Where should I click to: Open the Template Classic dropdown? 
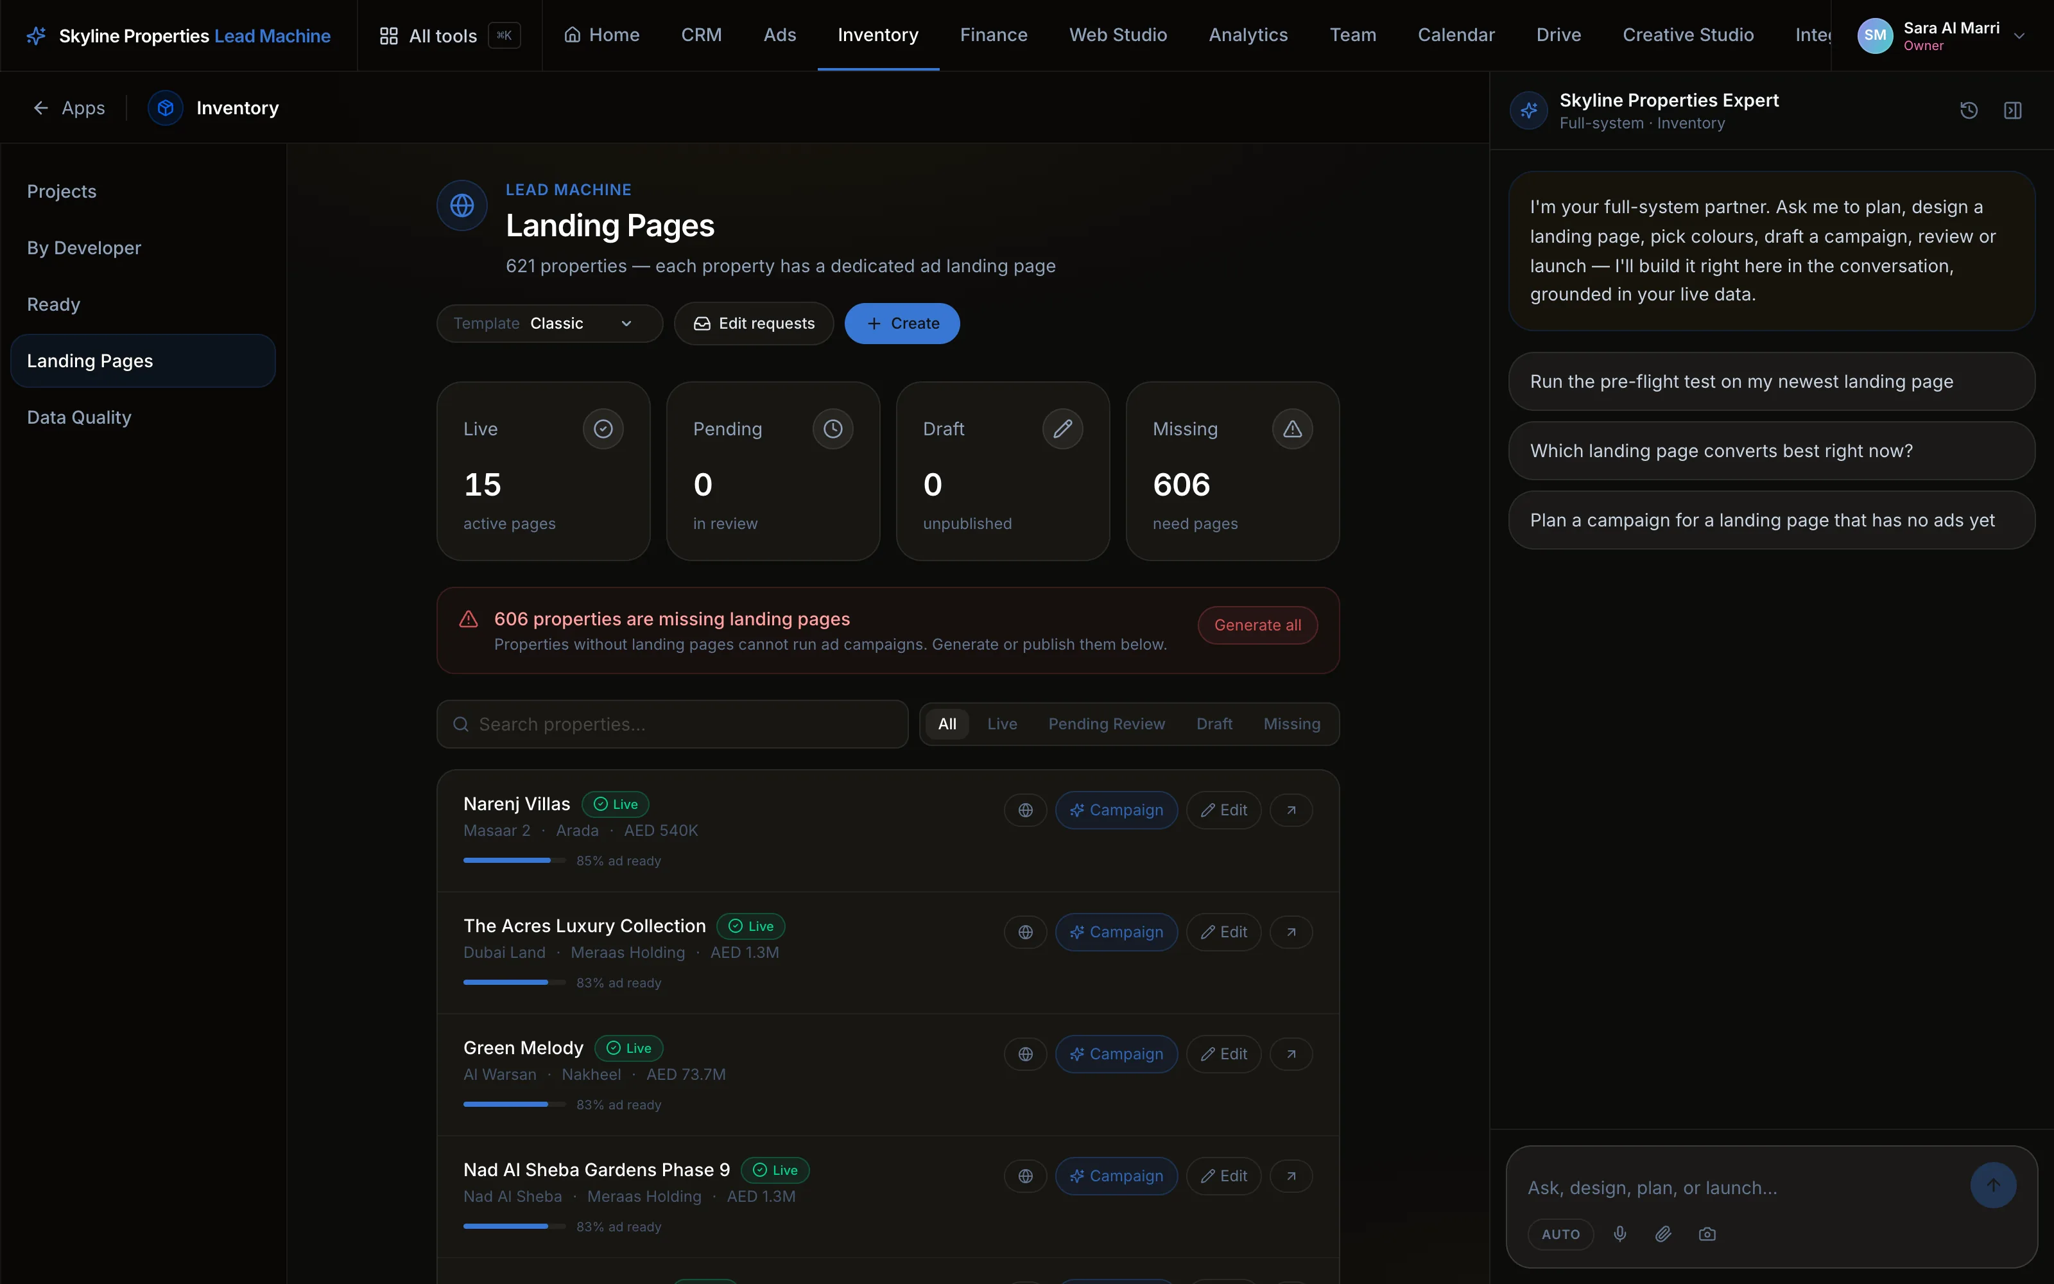tap(549, 324)
